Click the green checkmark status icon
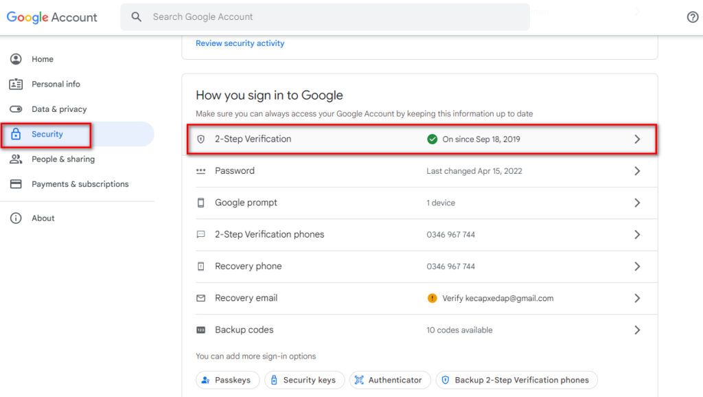Screen dimensions: 703x397 pyautogui.click(x=433, y=139)
